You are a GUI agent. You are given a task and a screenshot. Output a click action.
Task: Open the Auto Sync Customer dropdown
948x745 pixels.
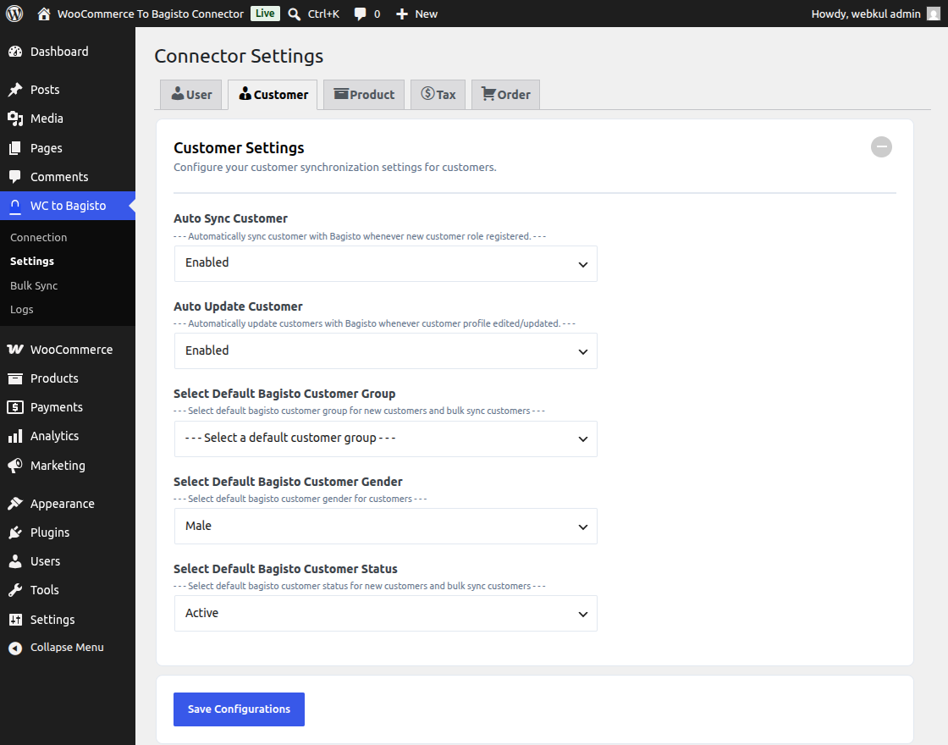coord(386,263)
